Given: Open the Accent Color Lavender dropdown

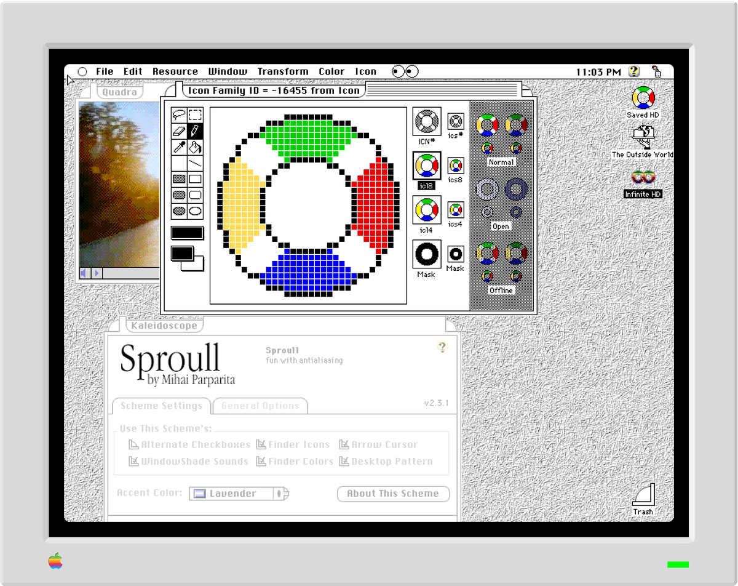Looking at the screenshot, I should pos(239,494).
